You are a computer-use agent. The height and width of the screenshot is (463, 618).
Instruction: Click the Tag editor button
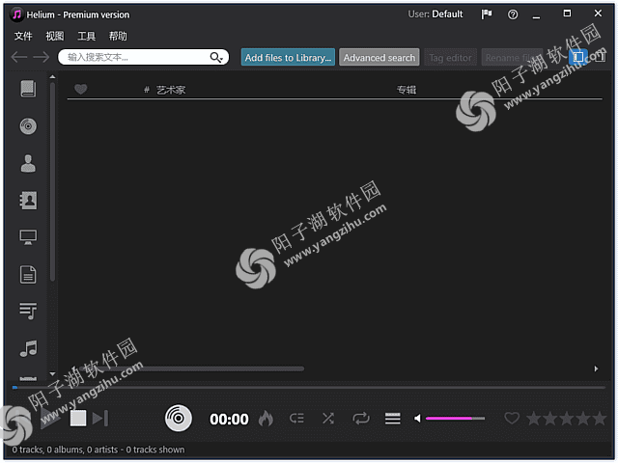(451, 58)
